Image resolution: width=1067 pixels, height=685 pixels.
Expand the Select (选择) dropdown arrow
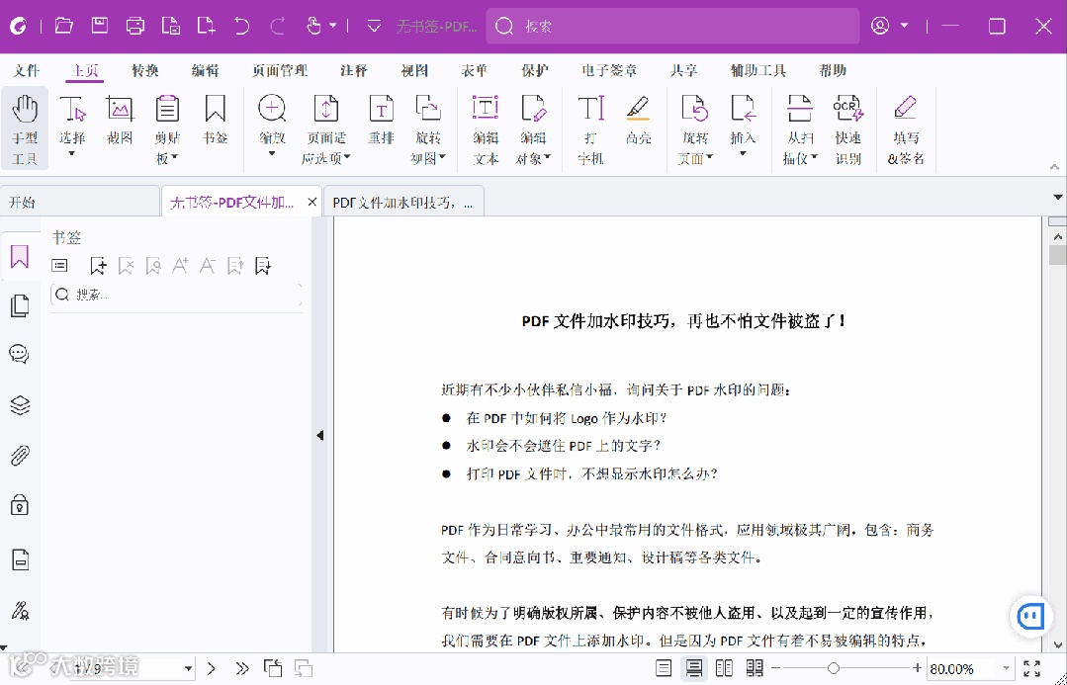[x=72, y=154]
